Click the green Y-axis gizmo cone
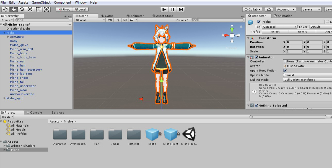The height and width of the screenshot is (168, 332). [232, 29]
